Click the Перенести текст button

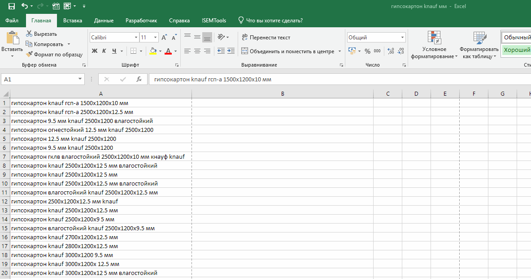[265, 38]
